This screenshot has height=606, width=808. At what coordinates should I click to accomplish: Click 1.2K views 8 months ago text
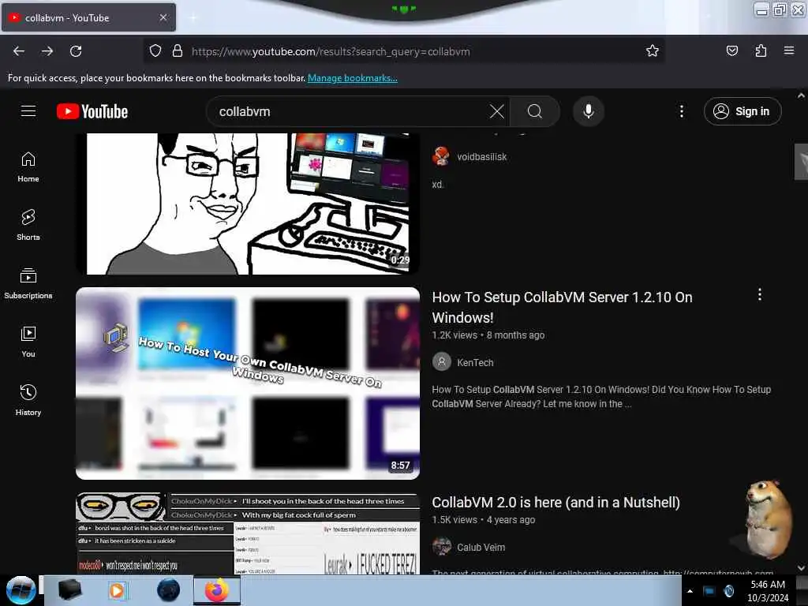(488, 335)
